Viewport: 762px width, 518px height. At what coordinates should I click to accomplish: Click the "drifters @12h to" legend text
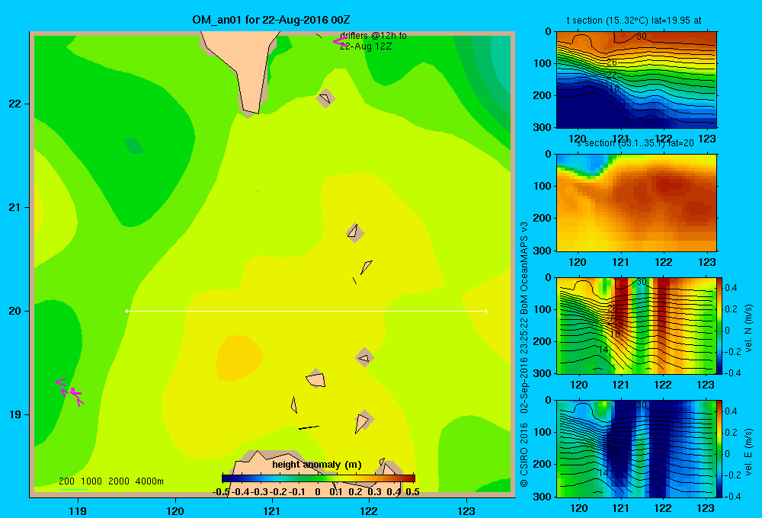(x=373, y=36)
